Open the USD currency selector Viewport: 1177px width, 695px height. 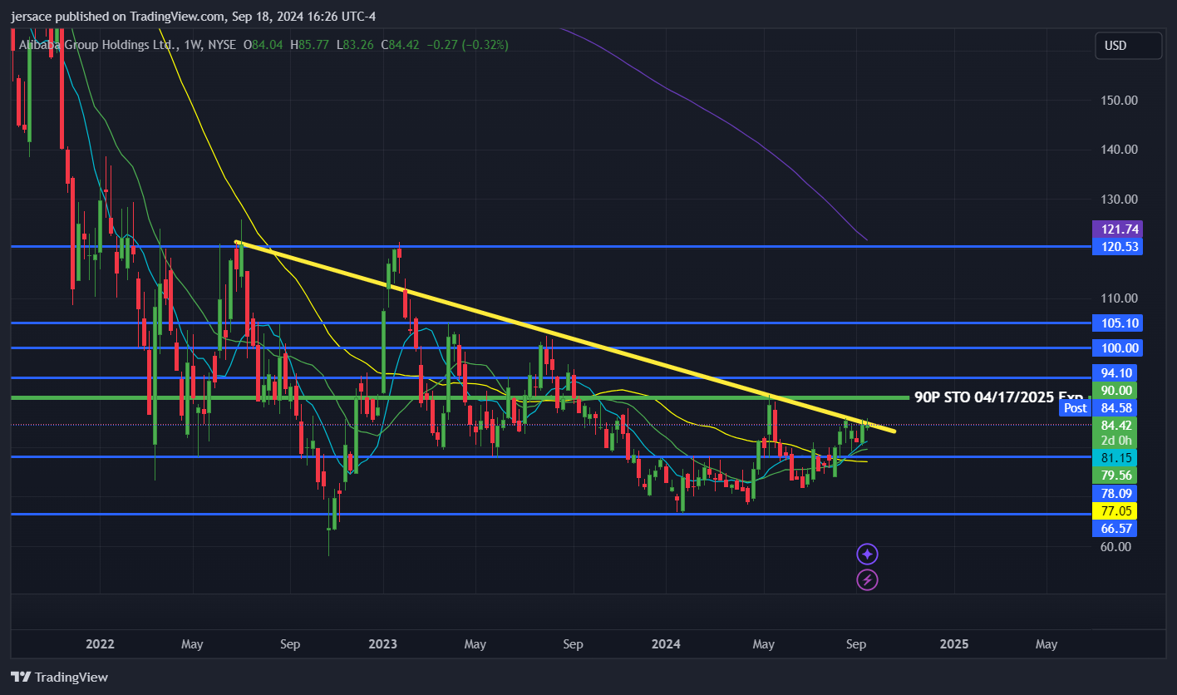tap(1128, 46)
